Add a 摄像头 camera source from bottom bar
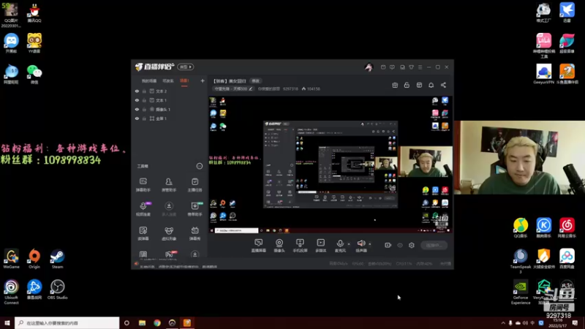 (x=279, y=246)
